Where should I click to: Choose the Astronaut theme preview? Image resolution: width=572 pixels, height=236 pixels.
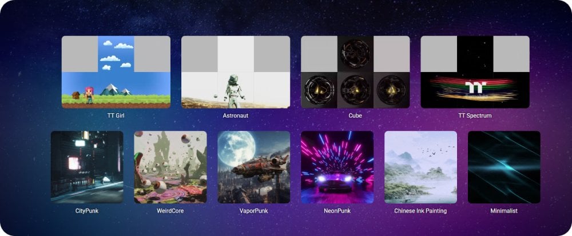tap(236, 72)
